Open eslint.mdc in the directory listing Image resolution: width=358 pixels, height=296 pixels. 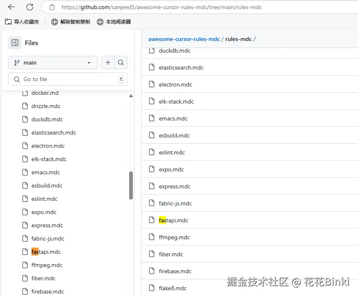tap(172, 153)
